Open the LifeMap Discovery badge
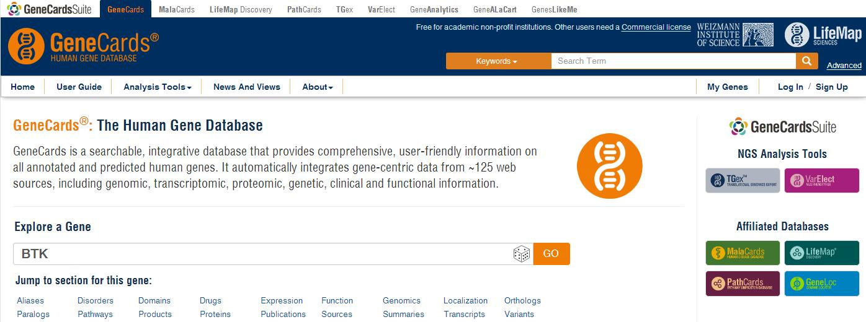The height and width of the screenshot is (322, 866). [821, 253]
